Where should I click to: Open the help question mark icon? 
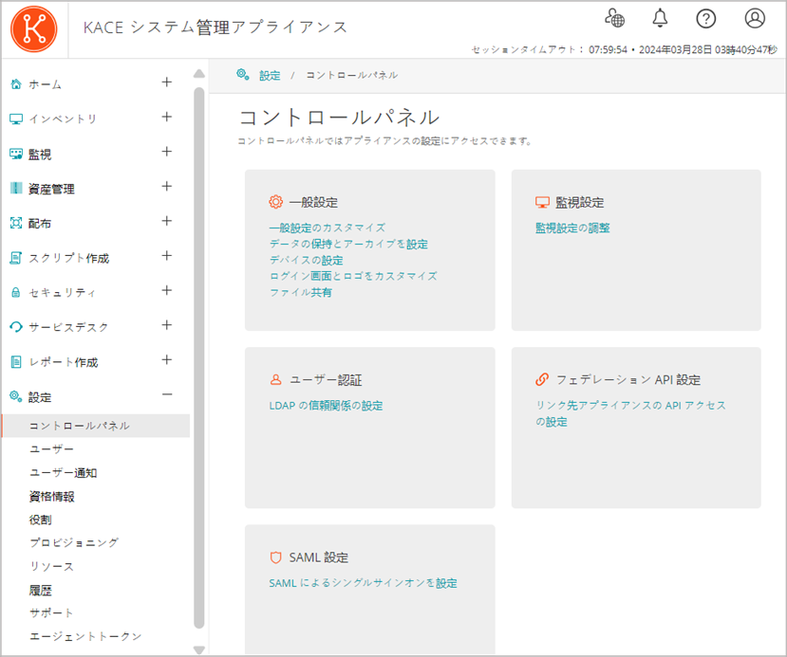point(705,18)
